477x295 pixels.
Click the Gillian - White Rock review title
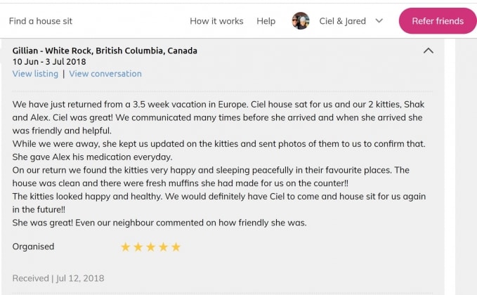pos(105,51)
